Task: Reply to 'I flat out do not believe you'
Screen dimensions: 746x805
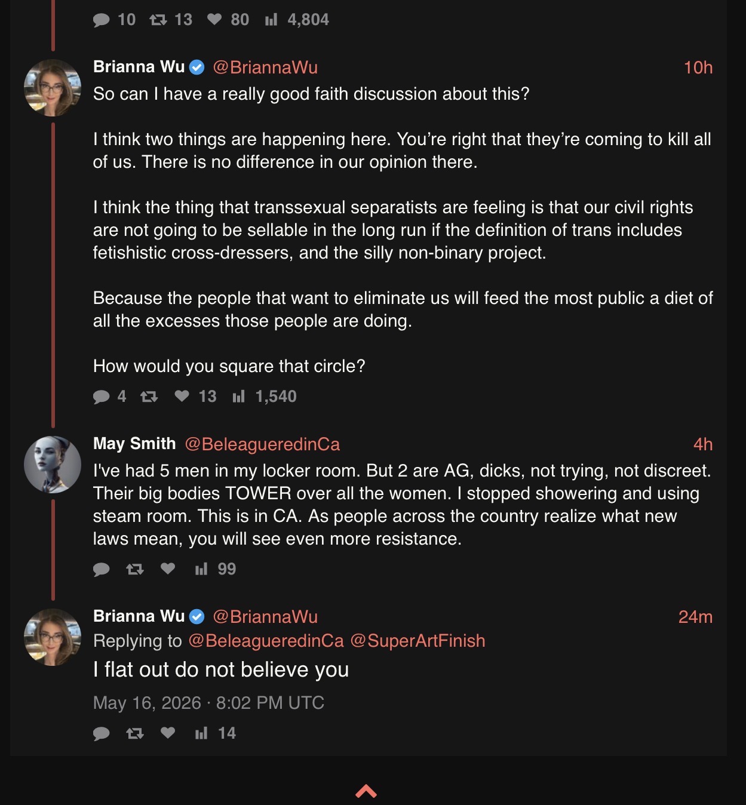Action: coord(102,733)
